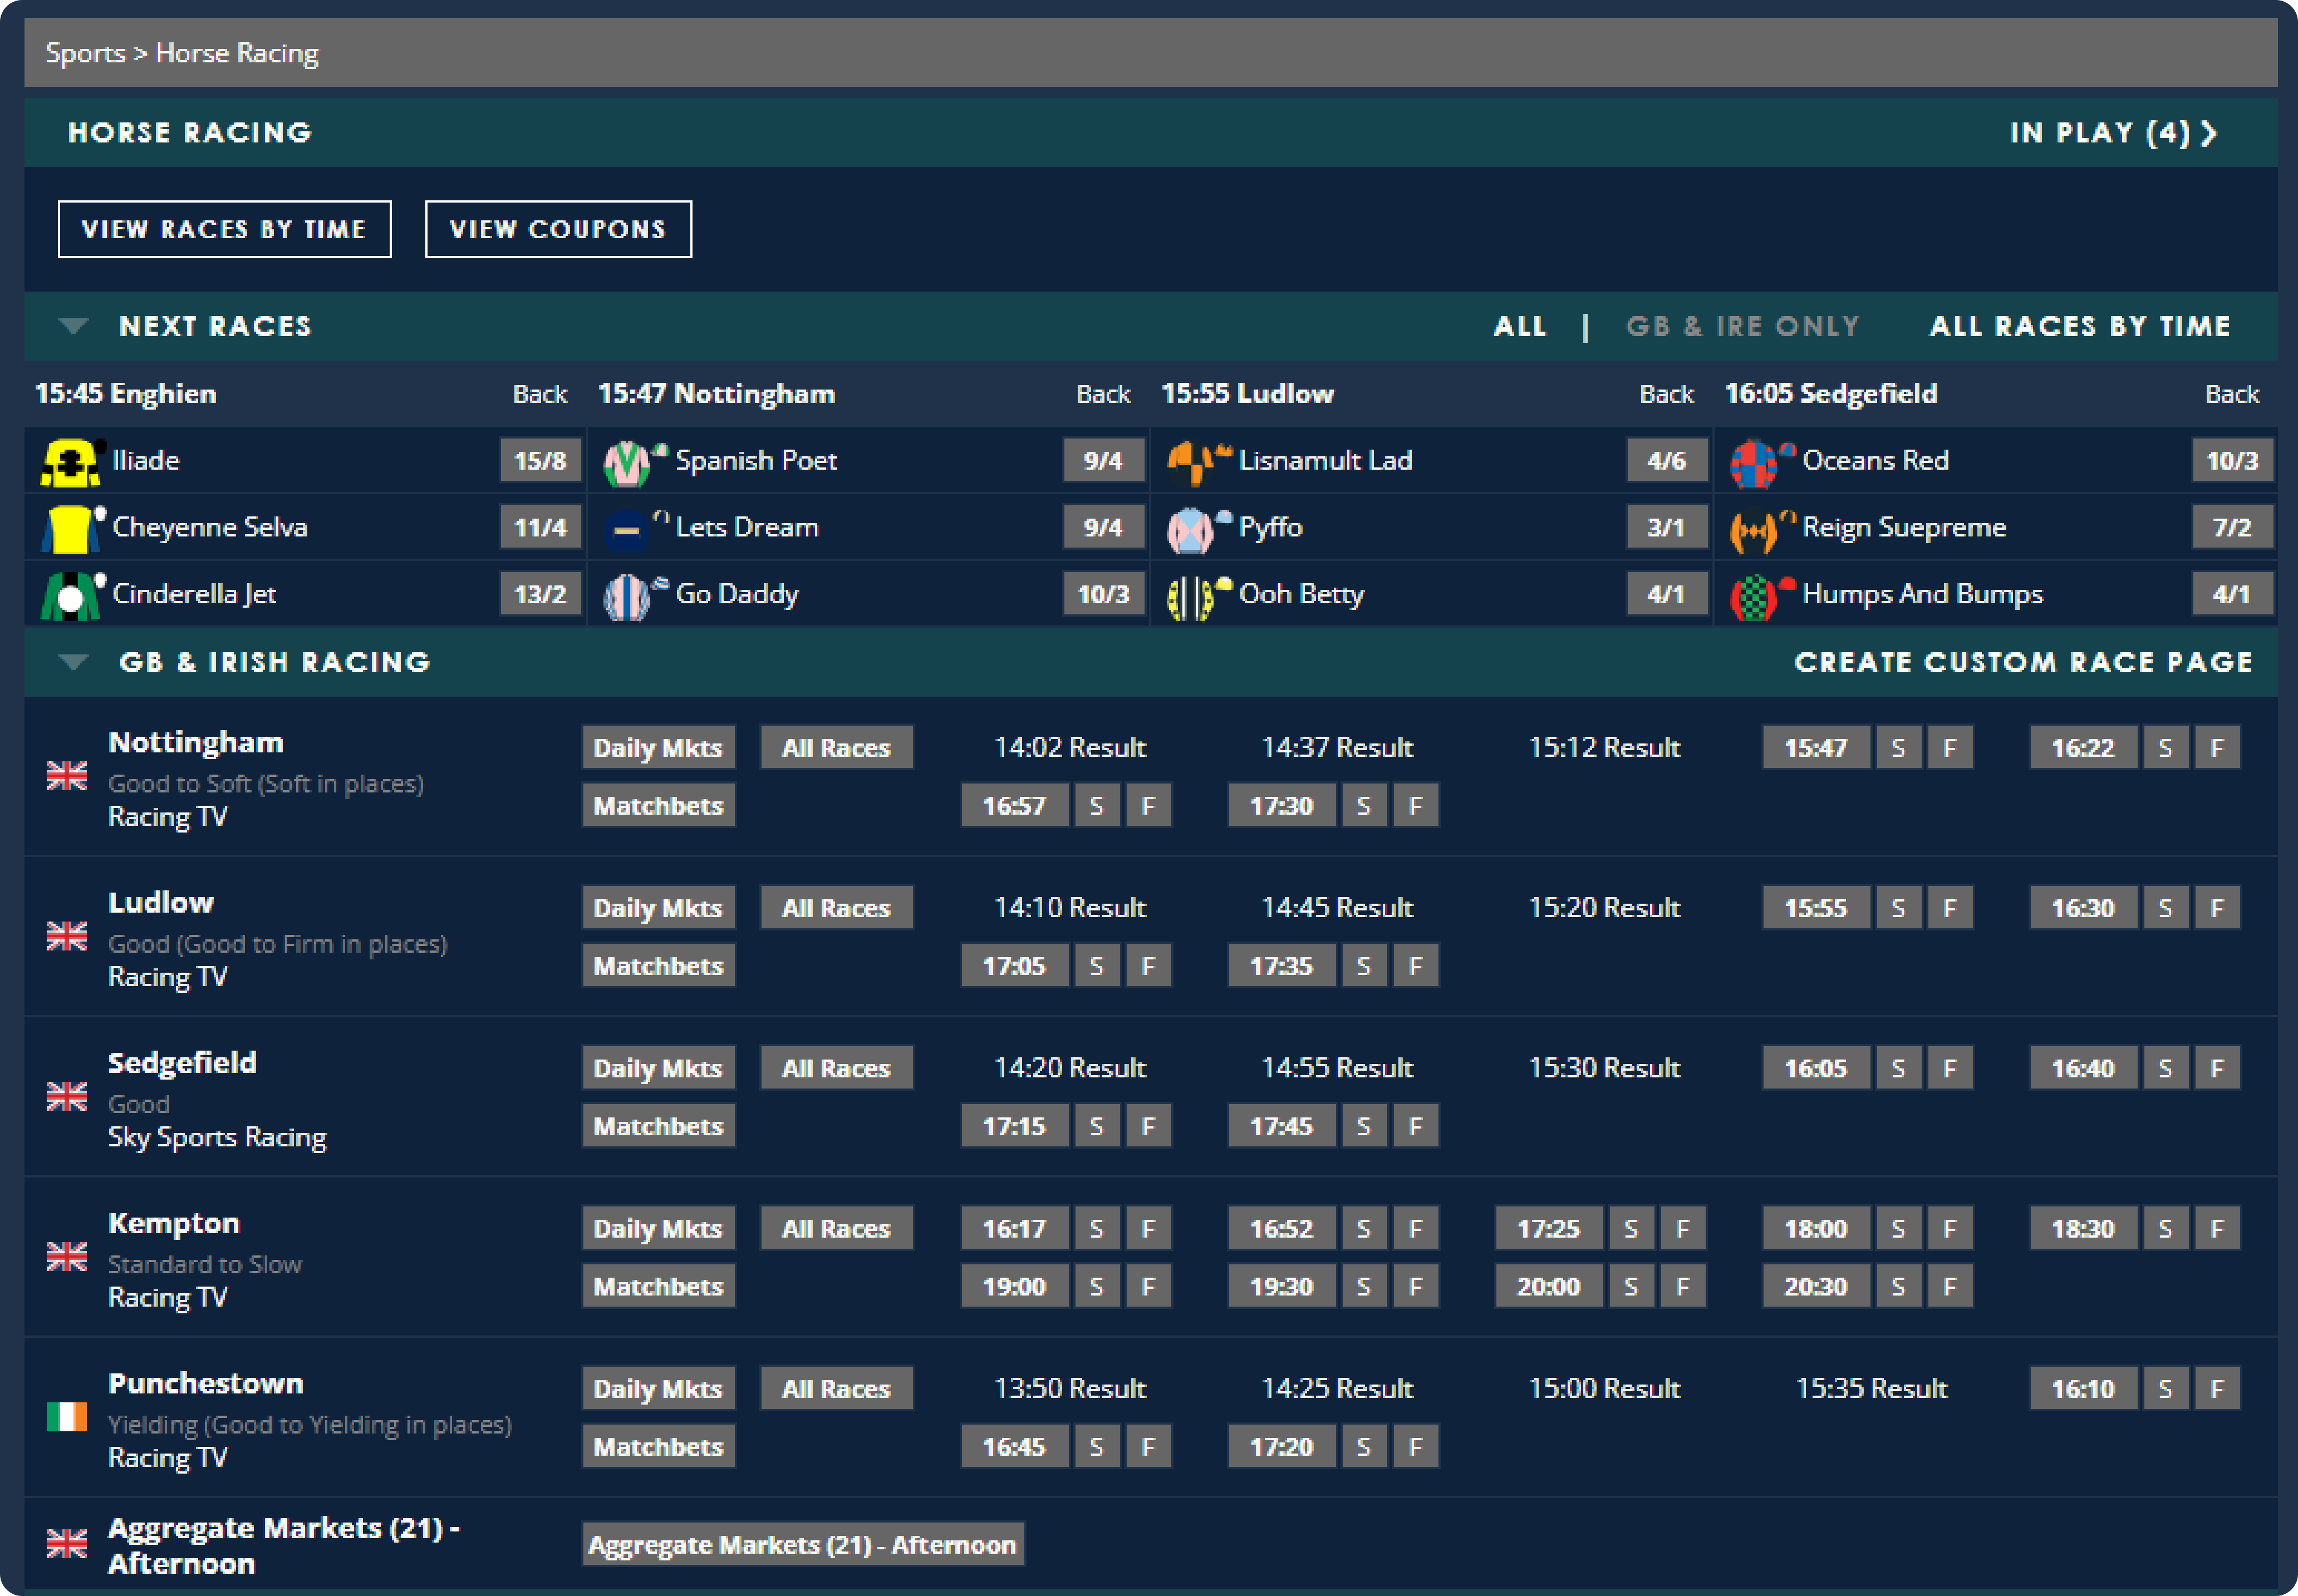The height and width of the screenshot is (1596, 2298).
Task: Open View Races By Time
Action: [224, 229]
